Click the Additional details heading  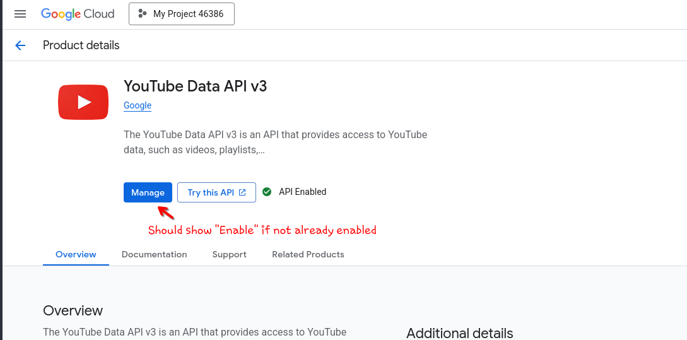[x=459, y=333]
